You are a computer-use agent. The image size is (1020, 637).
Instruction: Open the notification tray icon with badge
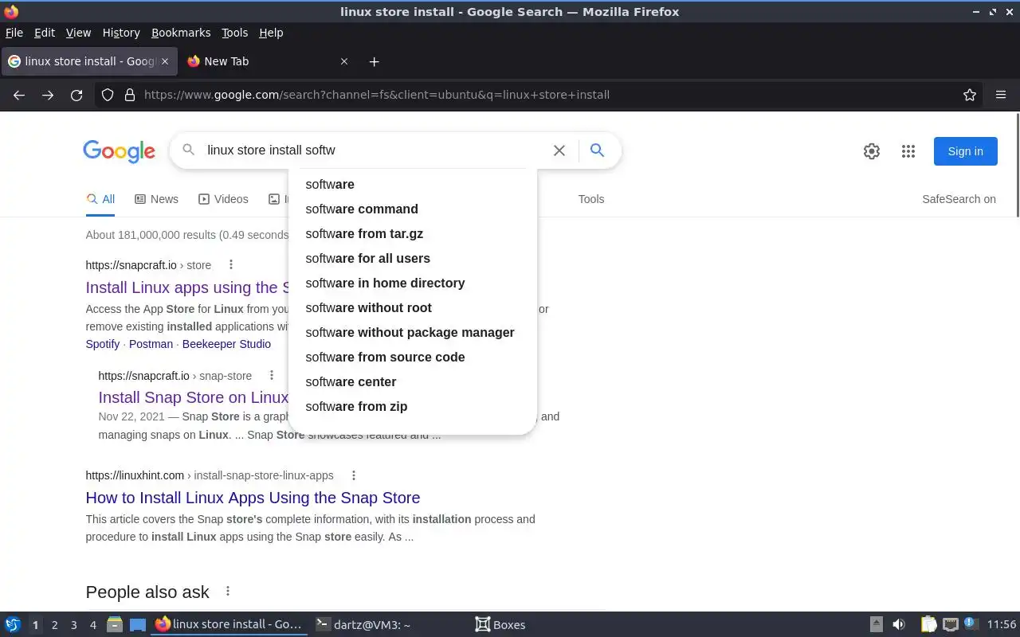[971, 623]
